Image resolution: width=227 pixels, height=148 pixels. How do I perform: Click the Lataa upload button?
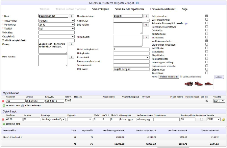[219, 77]
